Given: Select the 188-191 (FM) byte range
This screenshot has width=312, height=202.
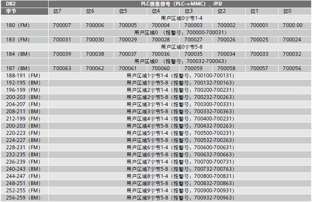Looking at the screenshot, I should pyautogui.click(x=23, y=75).
